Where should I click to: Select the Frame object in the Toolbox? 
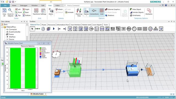click(x=48, y=29)
